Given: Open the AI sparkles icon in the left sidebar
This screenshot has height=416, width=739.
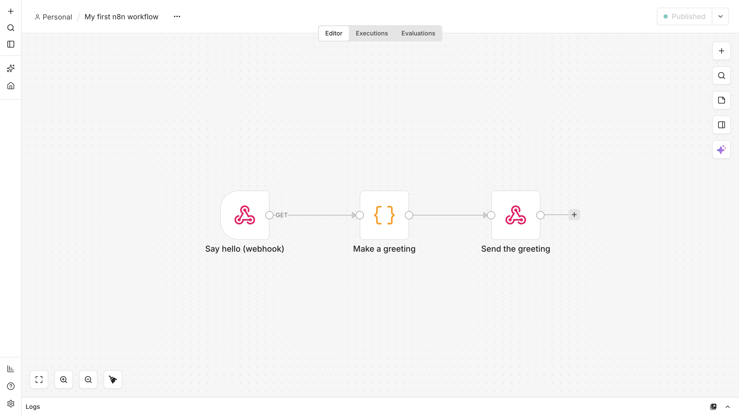Looking at the screenshot, I should click(11, 68).
